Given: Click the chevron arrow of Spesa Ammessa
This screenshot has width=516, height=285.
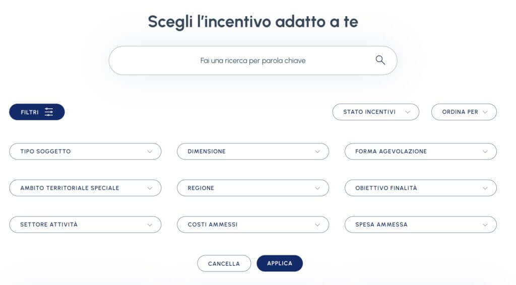Looking at the screenshot, I should pos(485,225).
